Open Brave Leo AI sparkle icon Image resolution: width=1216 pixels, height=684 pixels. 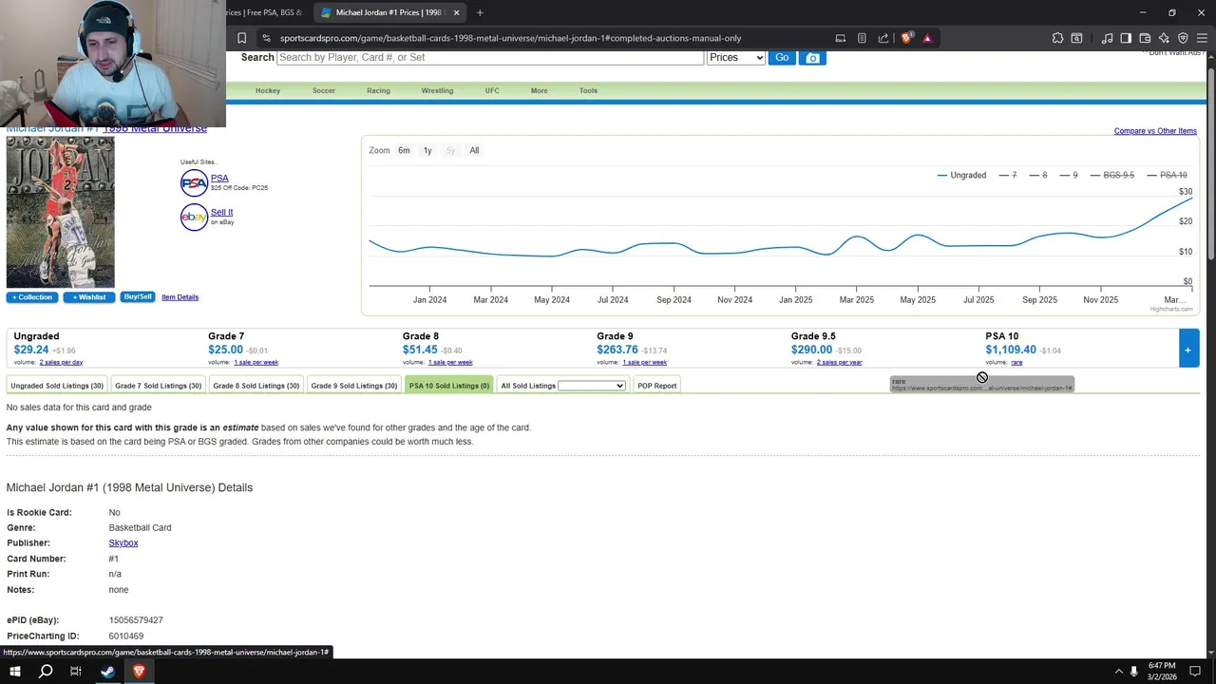click(1164, 38)
